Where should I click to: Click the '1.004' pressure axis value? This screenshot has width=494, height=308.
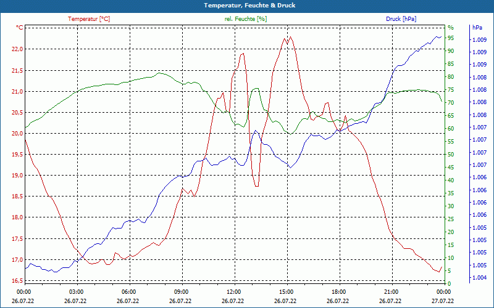(x=479, y=278)
